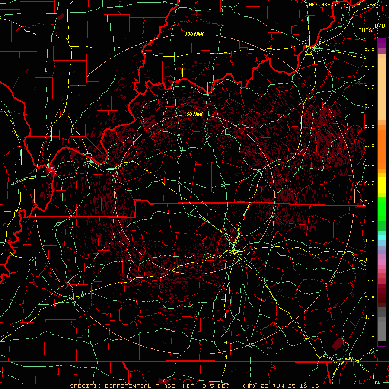Click the 18:18 timestamp in the footer

[x=309, y=386]
